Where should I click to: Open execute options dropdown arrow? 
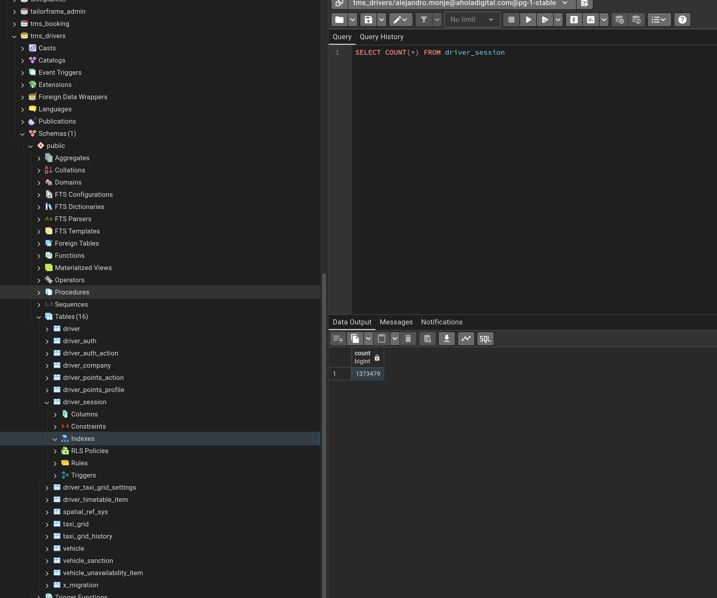click(x=558, y=20)
